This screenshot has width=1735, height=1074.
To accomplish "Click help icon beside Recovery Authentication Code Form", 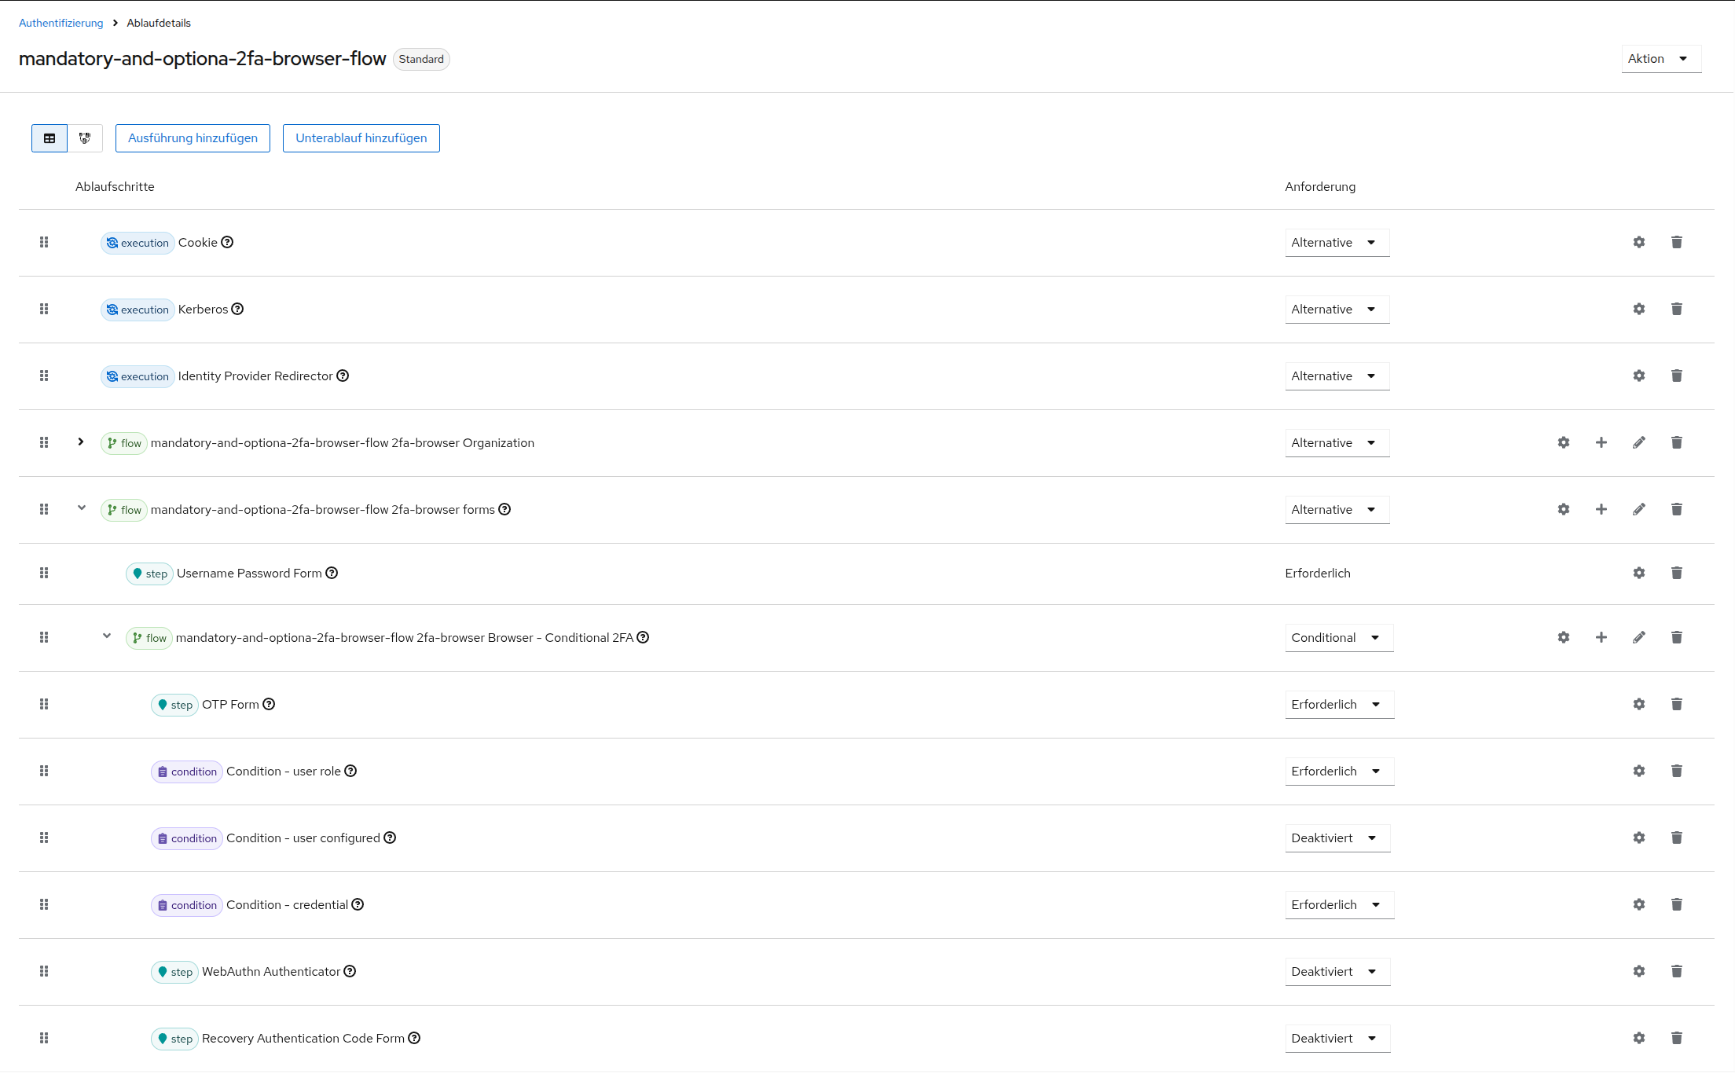I will (x=414, y=1038).
